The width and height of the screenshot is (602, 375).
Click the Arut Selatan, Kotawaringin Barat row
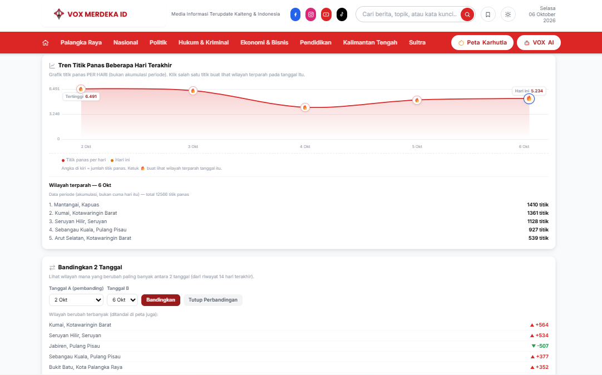(299, 238)
